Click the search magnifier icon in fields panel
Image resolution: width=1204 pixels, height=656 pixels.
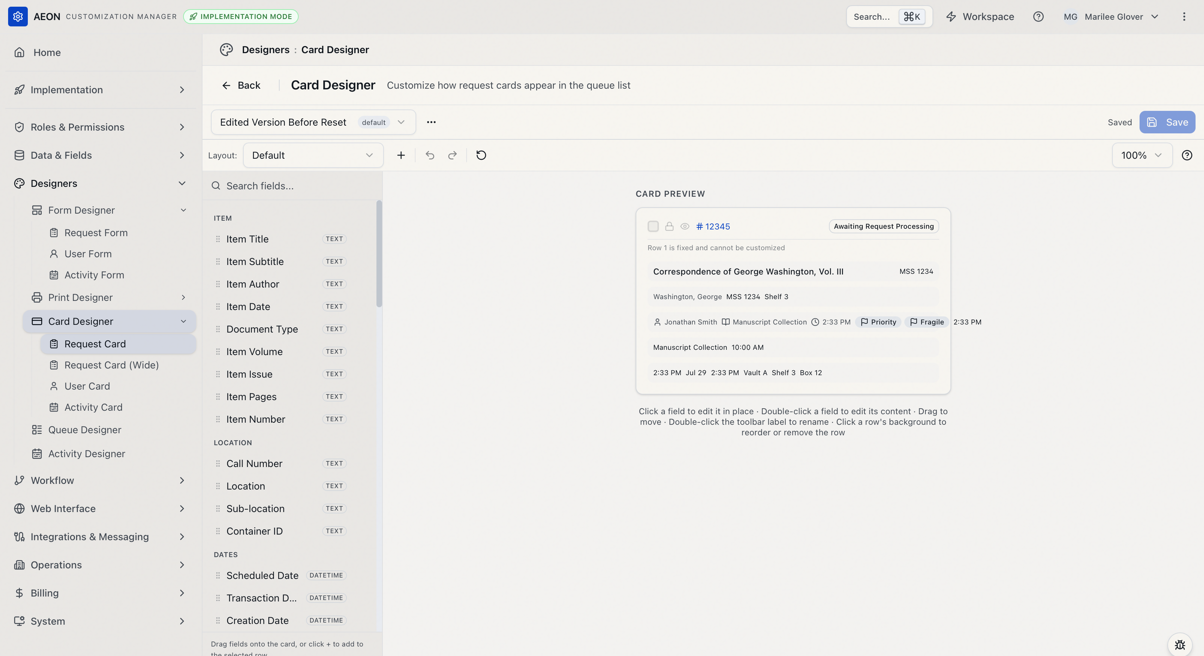(x=216, y=185)
